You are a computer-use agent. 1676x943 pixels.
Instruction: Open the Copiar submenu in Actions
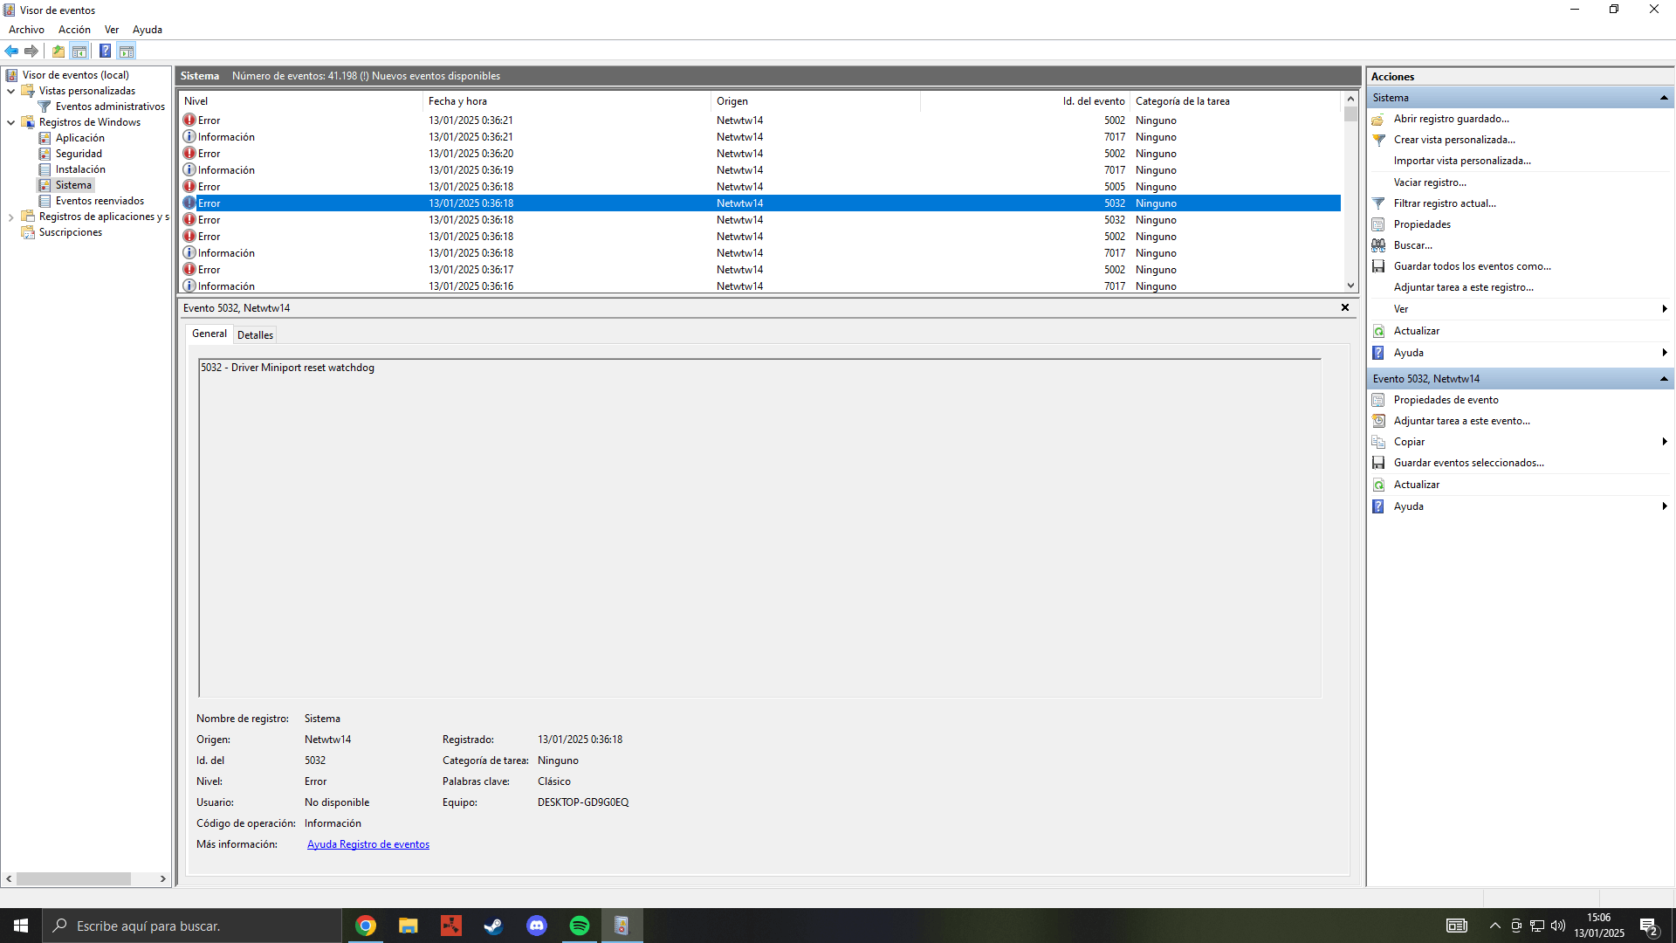pos(1520,442)
